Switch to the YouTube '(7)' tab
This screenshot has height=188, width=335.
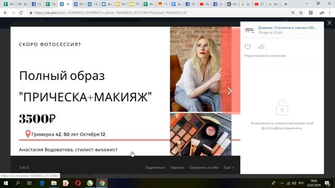click(260, 4)
